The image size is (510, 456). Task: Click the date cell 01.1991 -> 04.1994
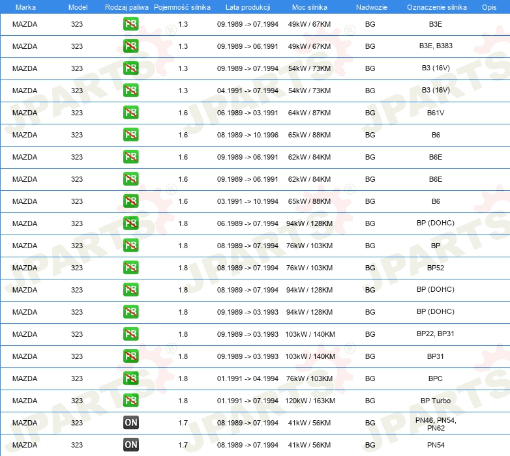(248, 378)
